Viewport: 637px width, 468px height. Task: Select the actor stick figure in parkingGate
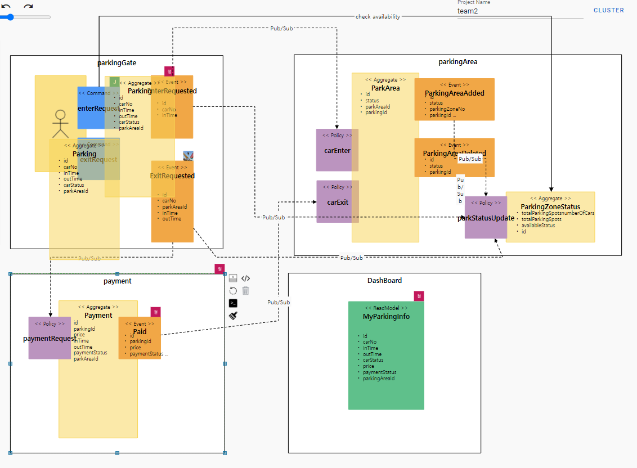pyautogui.click(x=60, y=124)
